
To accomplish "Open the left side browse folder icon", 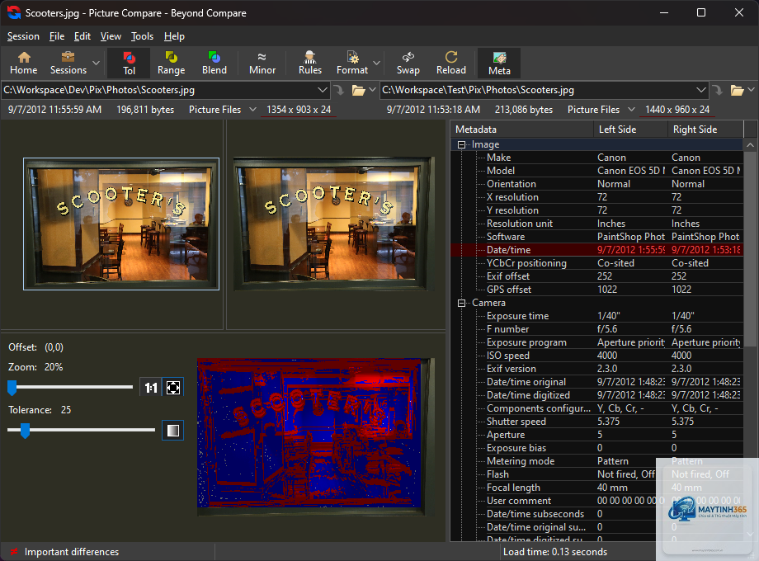I will coord(358,90).
